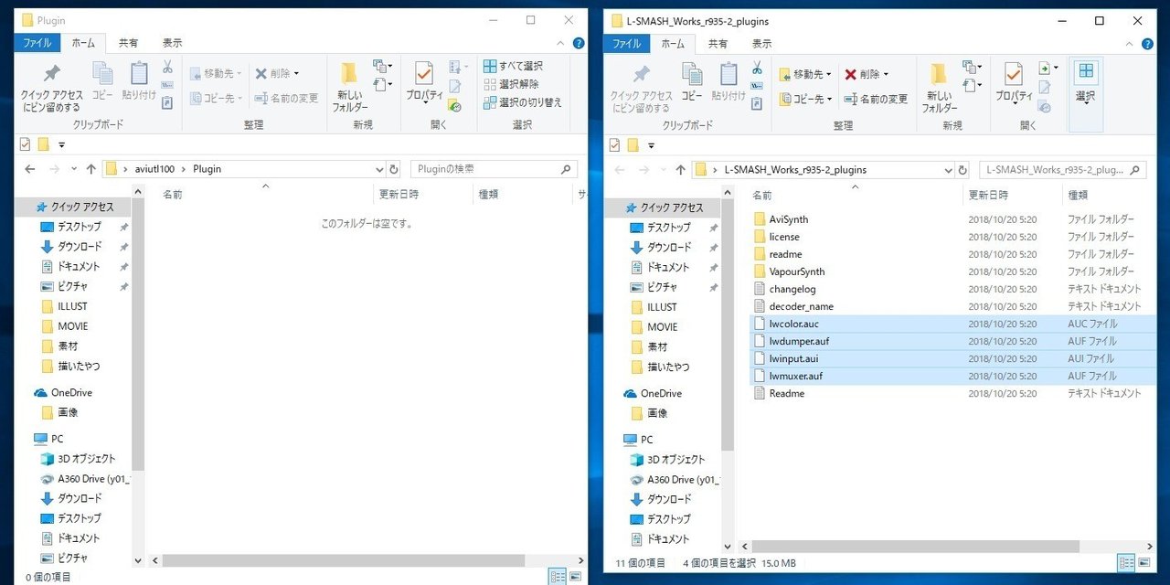Viewport: 1170px width, 585px height.
Task: New folder icon in Plugin window
Action: pos(349,73)
